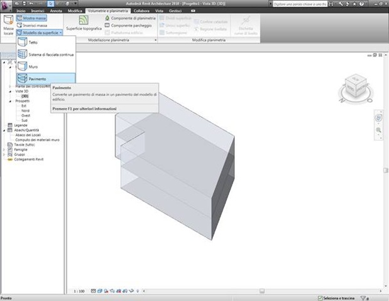Image resolution: width=389 pixels, height=301 pixels.
Task: Collapse the Modello da superficie dropdown
Action: pyautogui.click(x=39, y=33)
